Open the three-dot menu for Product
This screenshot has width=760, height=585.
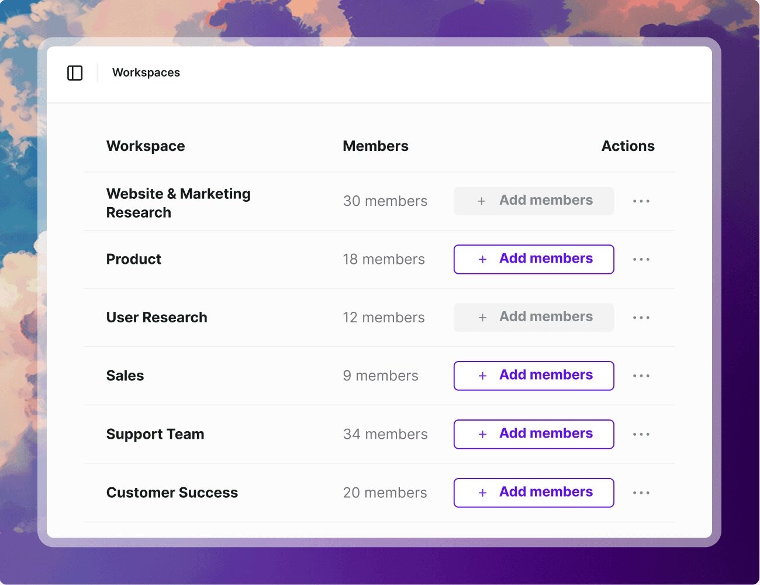coord(641,259)
